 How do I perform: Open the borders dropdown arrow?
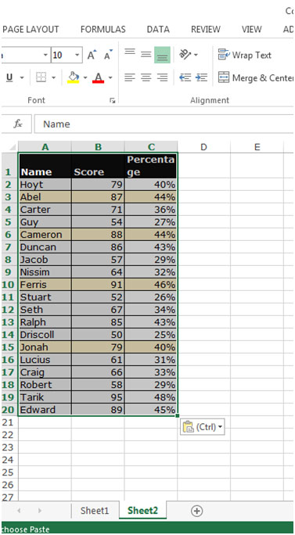(53, 77)
